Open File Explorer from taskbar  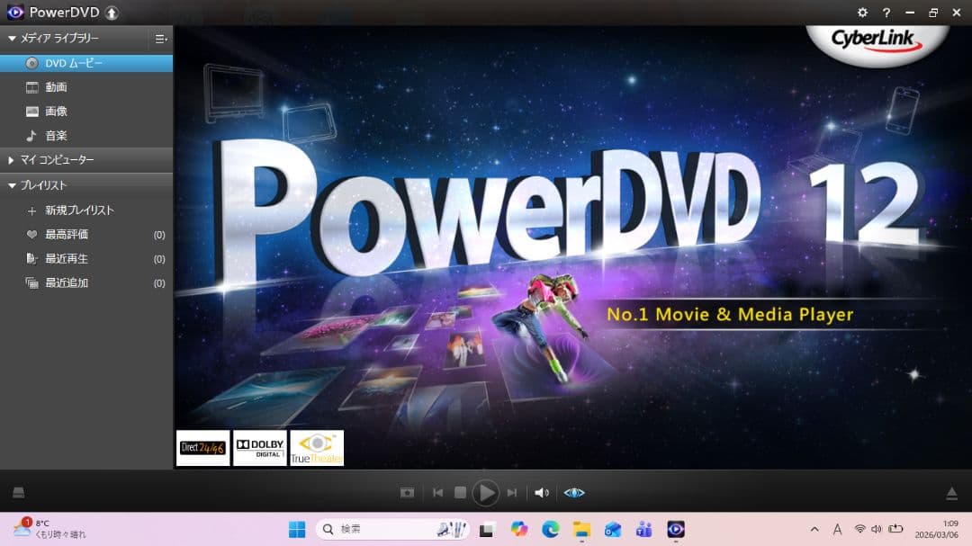pyautogui.click(x=581, y=529)
